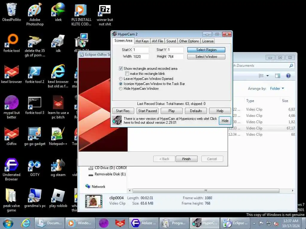Click the clip0004 video thumbnail
Viewport: 306px width, 229px height.
point(94,202)
